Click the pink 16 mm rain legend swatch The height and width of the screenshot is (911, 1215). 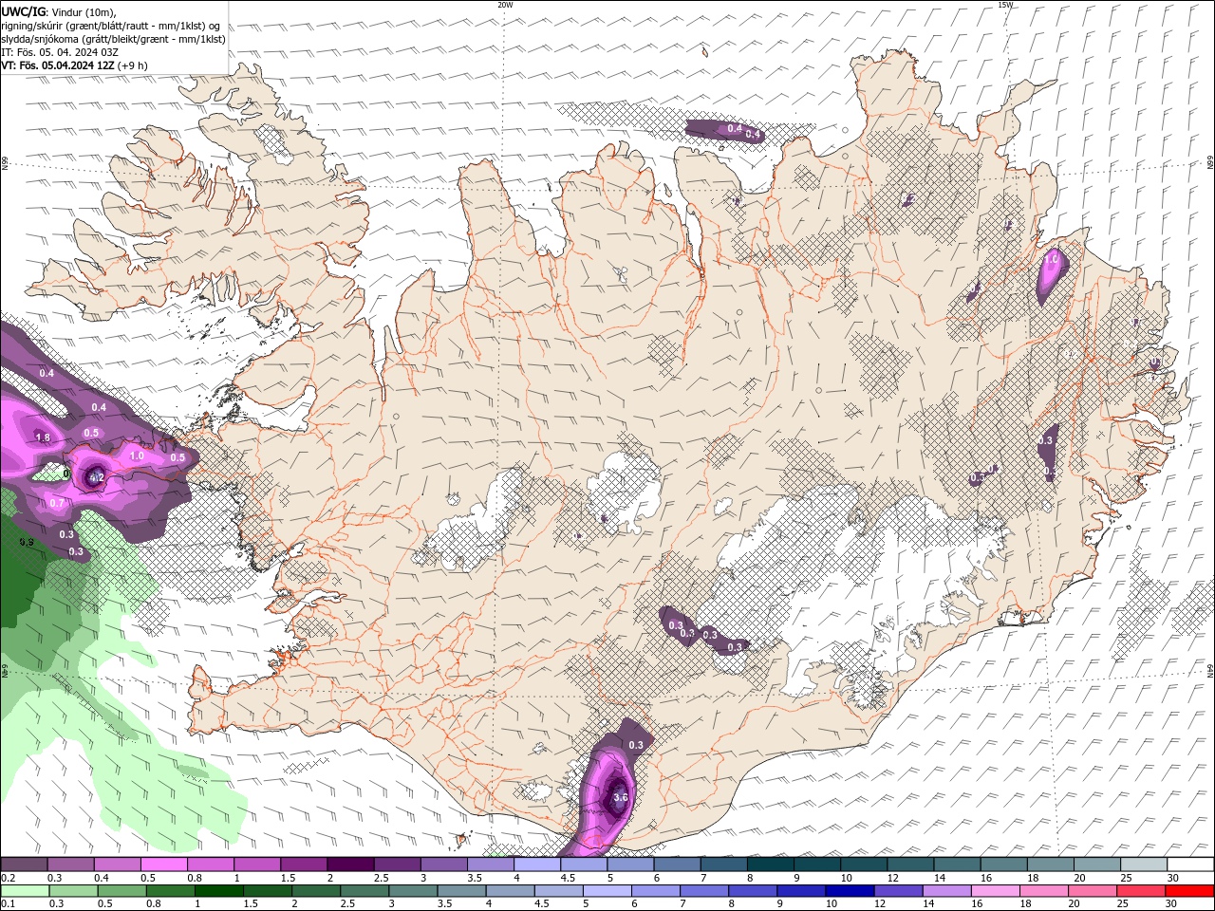pos(994,891)
